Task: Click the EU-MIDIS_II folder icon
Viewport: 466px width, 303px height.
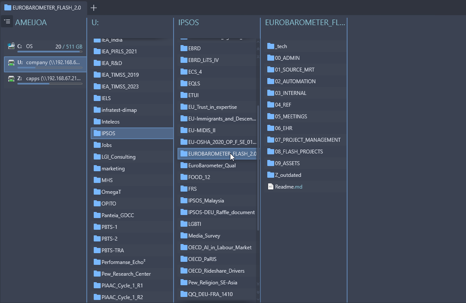Action: pyautogui.click(x=184, y=130)
